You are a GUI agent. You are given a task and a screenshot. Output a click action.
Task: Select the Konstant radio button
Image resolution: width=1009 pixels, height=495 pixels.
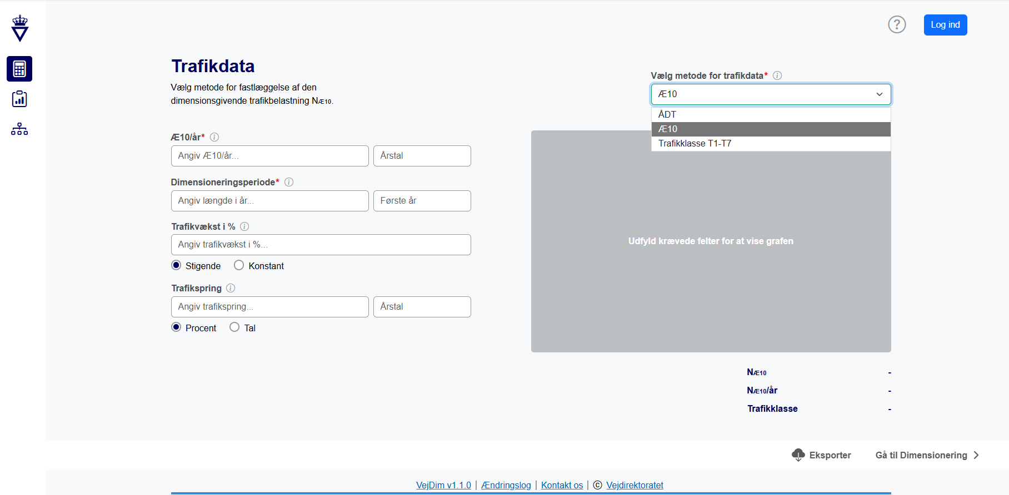(x=239, y=265)
